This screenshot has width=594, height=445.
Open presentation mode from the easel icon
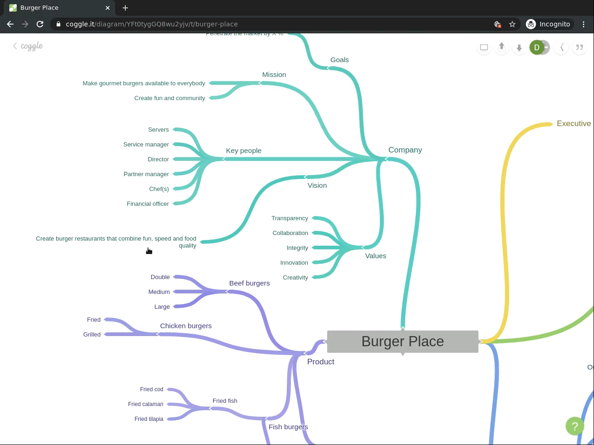484,47
